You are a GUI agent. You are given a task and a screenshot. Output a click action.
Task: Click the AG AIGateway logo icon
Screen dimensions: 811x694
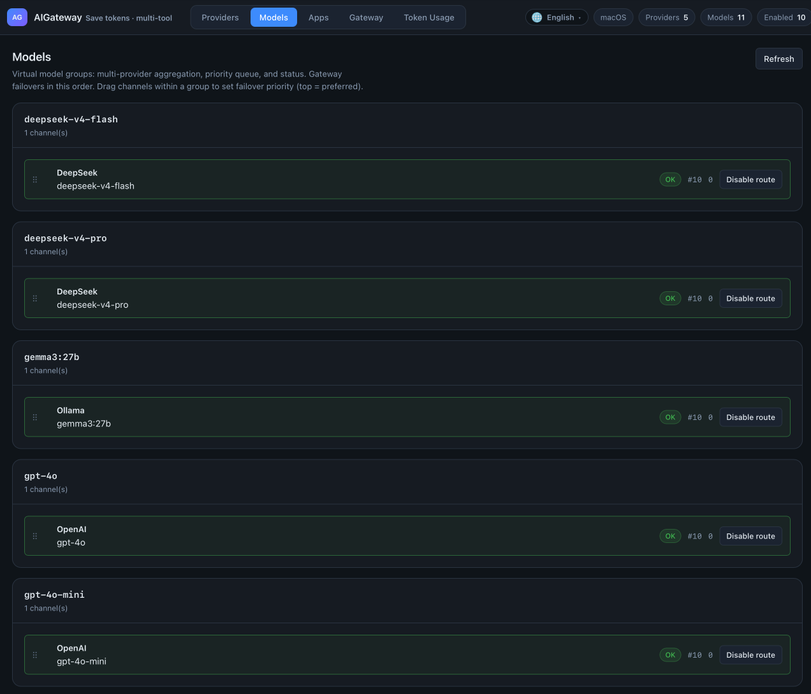17,17
